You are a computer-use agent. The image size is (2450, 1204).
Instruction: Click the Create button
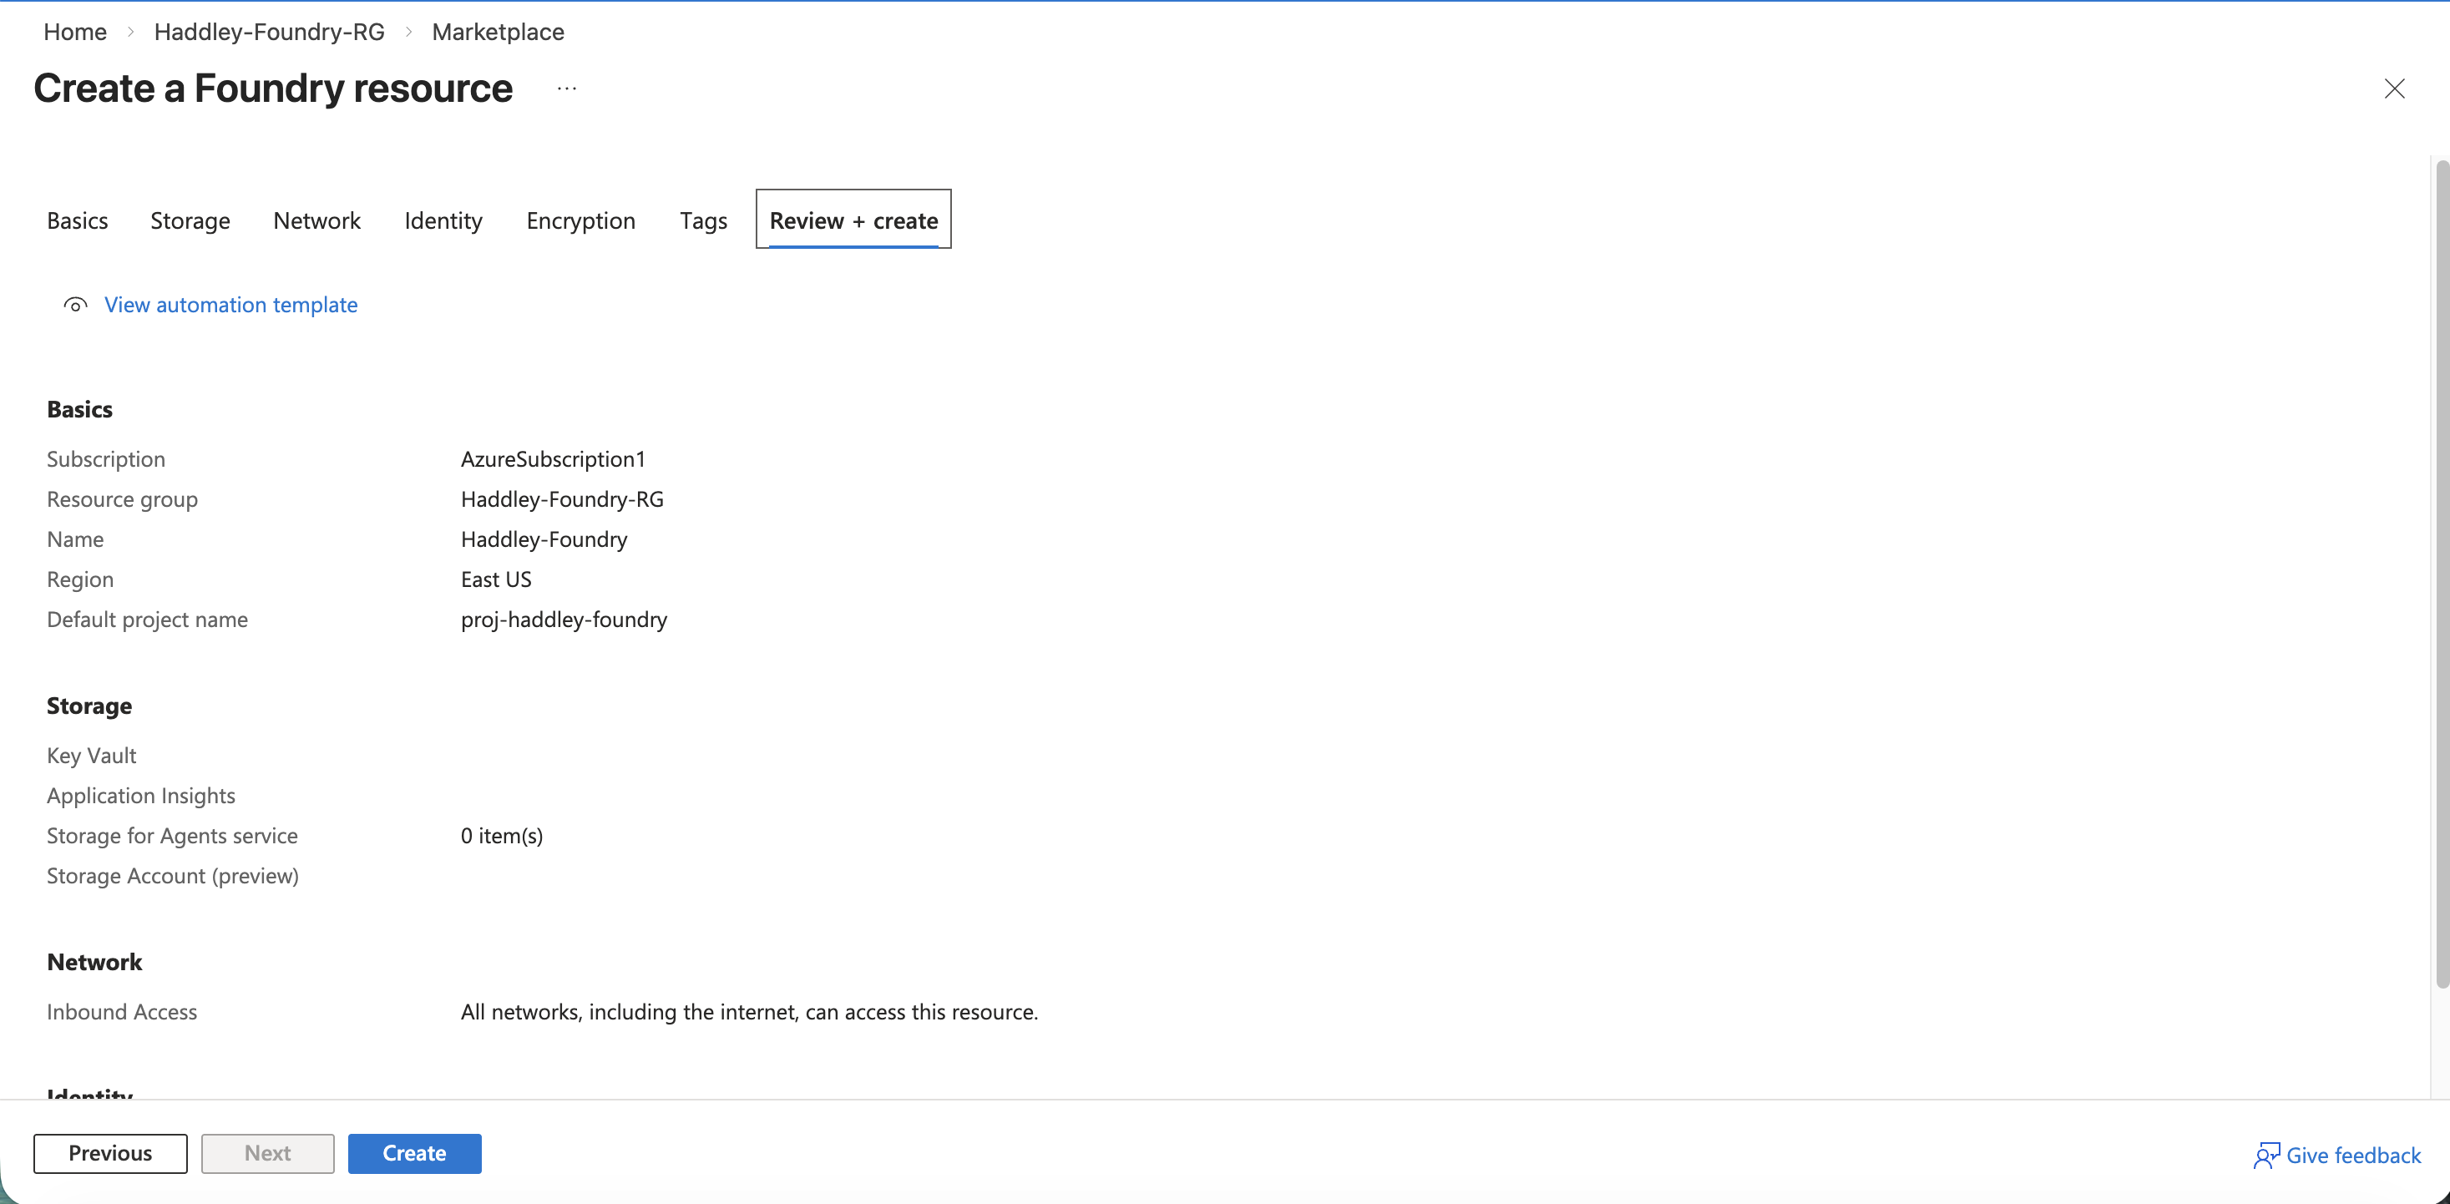pos(415,1154)
